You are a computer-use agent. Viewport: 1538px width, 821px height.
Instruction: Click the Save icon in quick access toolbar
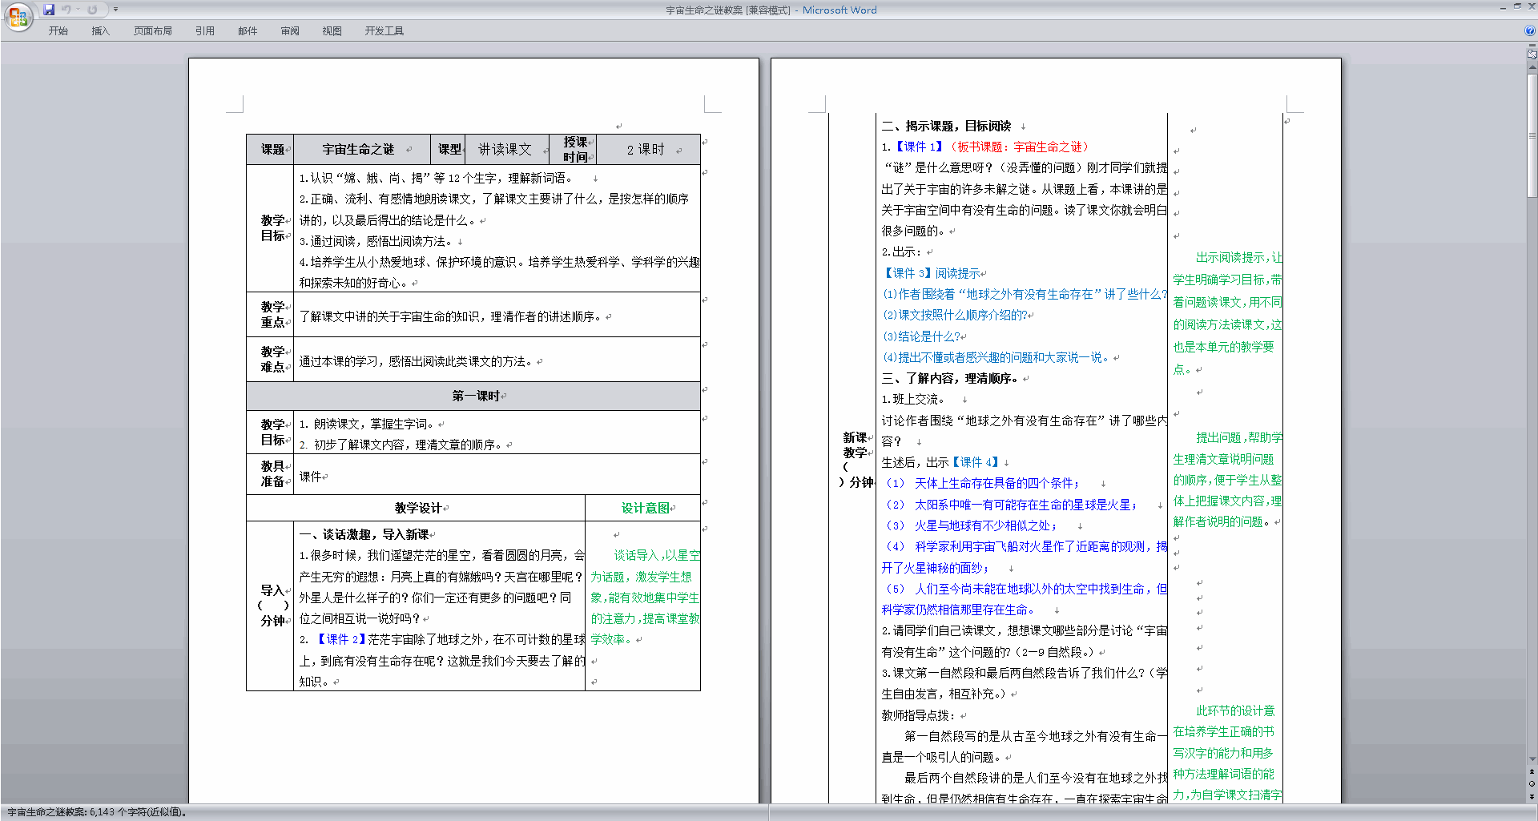pyautogui.click(x=49, y=10)
